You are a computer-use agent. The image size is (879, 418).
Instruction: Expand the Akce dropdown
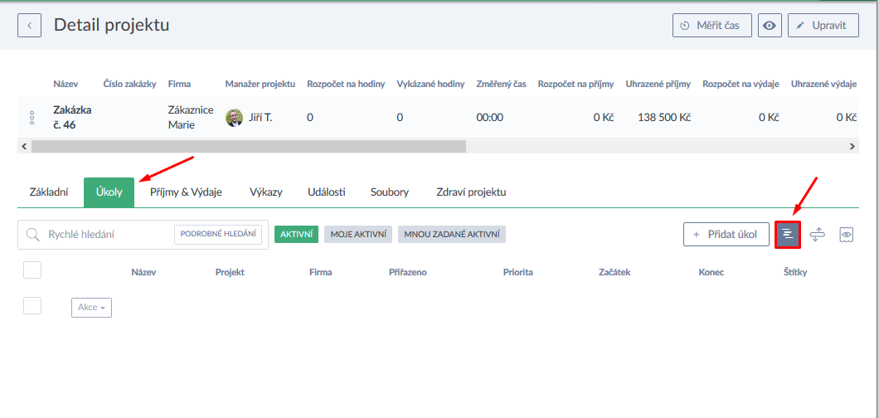pos(91,308)
